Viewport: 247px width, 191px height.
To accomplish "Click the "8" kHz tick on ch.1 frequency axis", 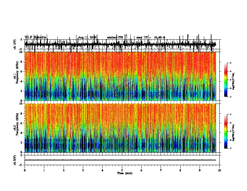I will click(22, 62).
